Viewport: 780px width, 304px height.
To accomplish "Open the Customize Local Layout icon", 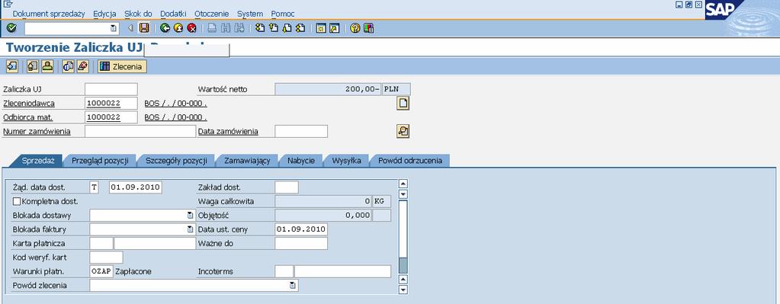I will (368, 28).
